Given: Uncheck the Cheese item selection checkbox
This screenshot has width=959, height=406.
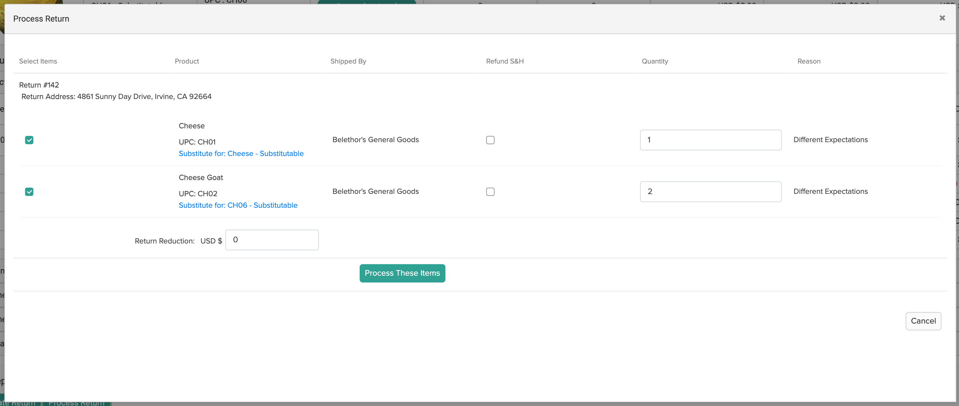Looking at the screenshot, I should pos(29,140).
